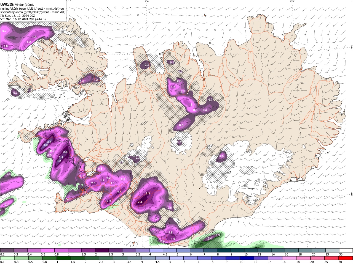
Task: Click the 'rigning/skúrir' legend description line
Action: [x=32, y=9]
